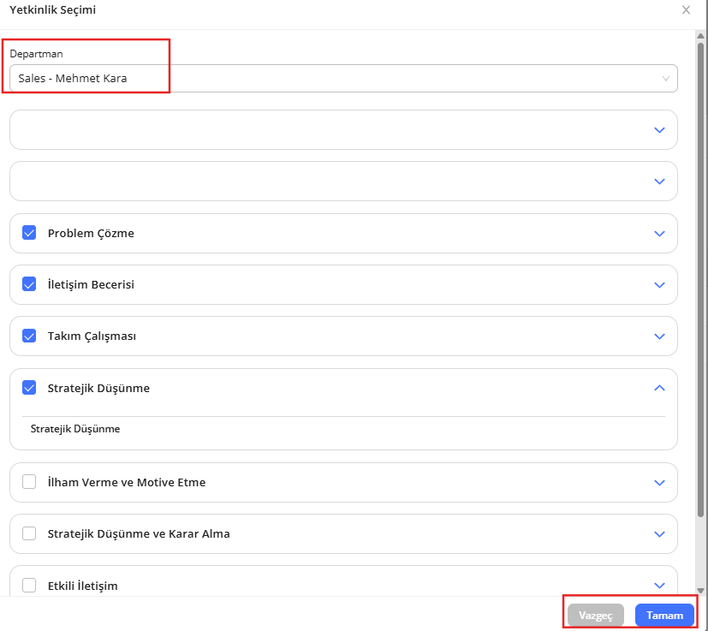Close the Yetkinlik Seçimi dialog
The width and height of the screenshot is (708, 631).
pos(686,10)
